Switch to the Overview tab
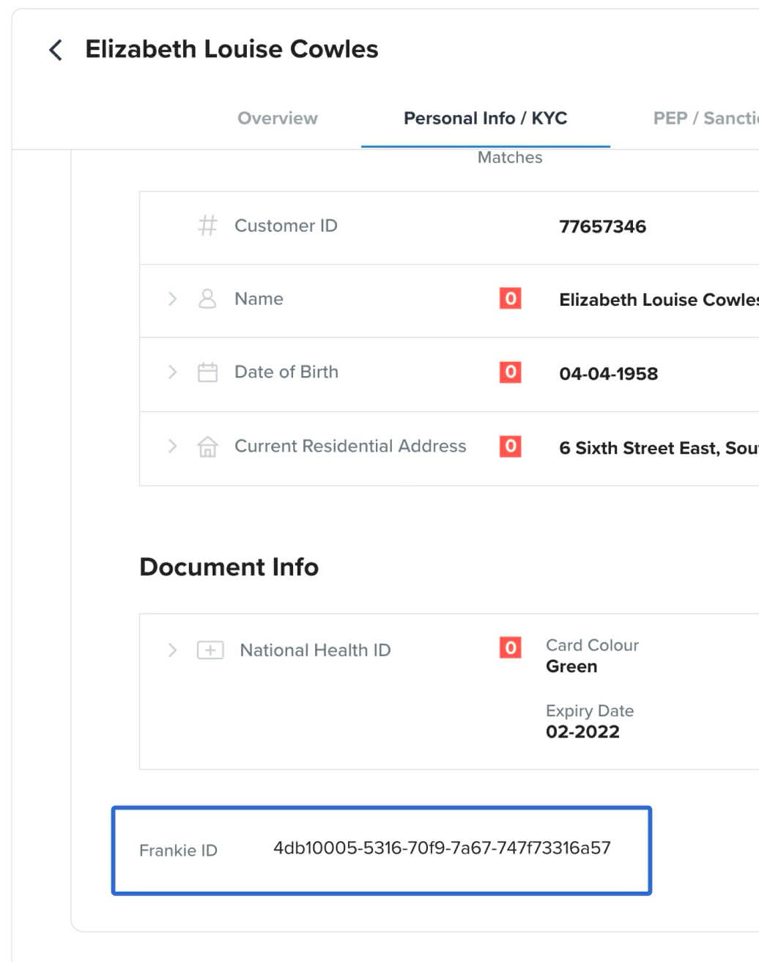The height and width of the screenshot is (962, 759). [x=277, y=118]
